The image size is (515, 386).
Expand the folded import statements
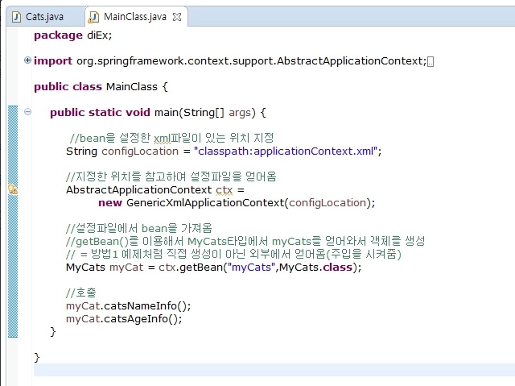click(x=27, y=60)
